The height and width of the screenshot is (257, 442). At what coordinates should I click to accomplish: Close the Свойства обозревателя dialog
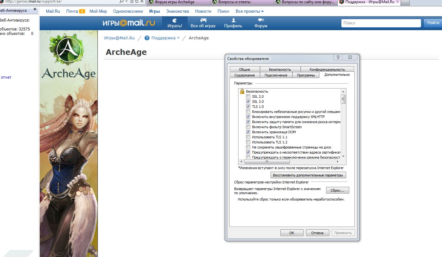tap(350, 57)
